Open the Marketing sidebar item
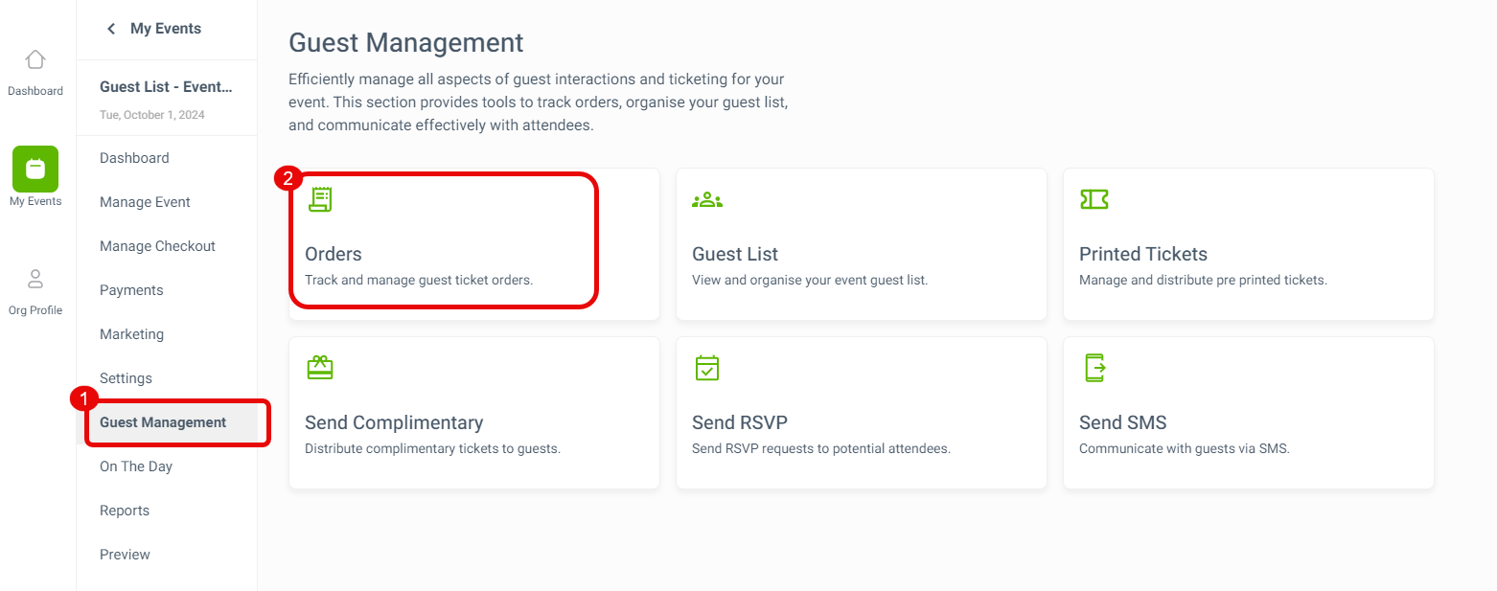 (x=131, y=334)
